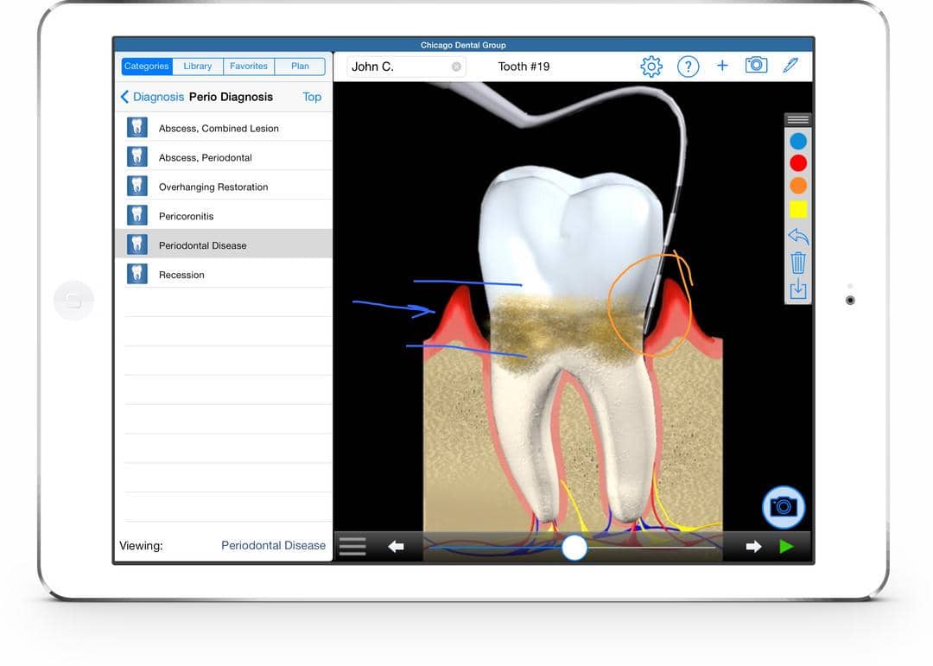The height and width of the screenshot is (666, 933).
Task: Delete annotations with trash icon
Action: point(798,263)
